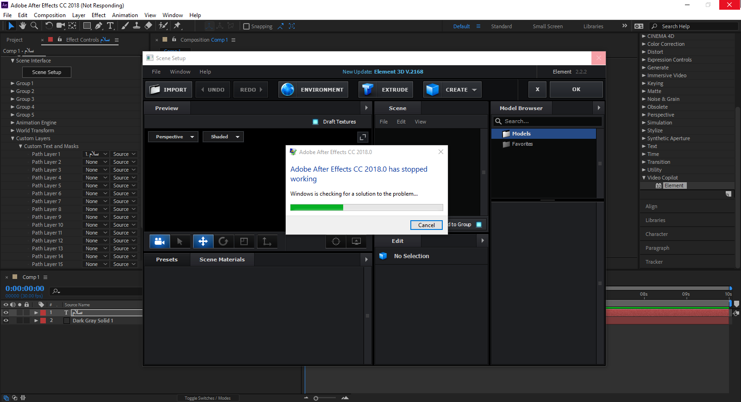Viewport: 741px width, 402px height.
Task: Select the Puppet Pin tool
Action: [177, 26]
